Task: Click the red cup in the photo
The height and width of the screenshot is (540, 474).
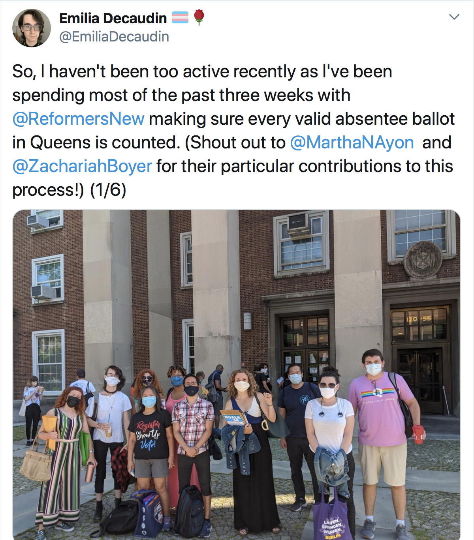Action: click(x=418, y=434)
